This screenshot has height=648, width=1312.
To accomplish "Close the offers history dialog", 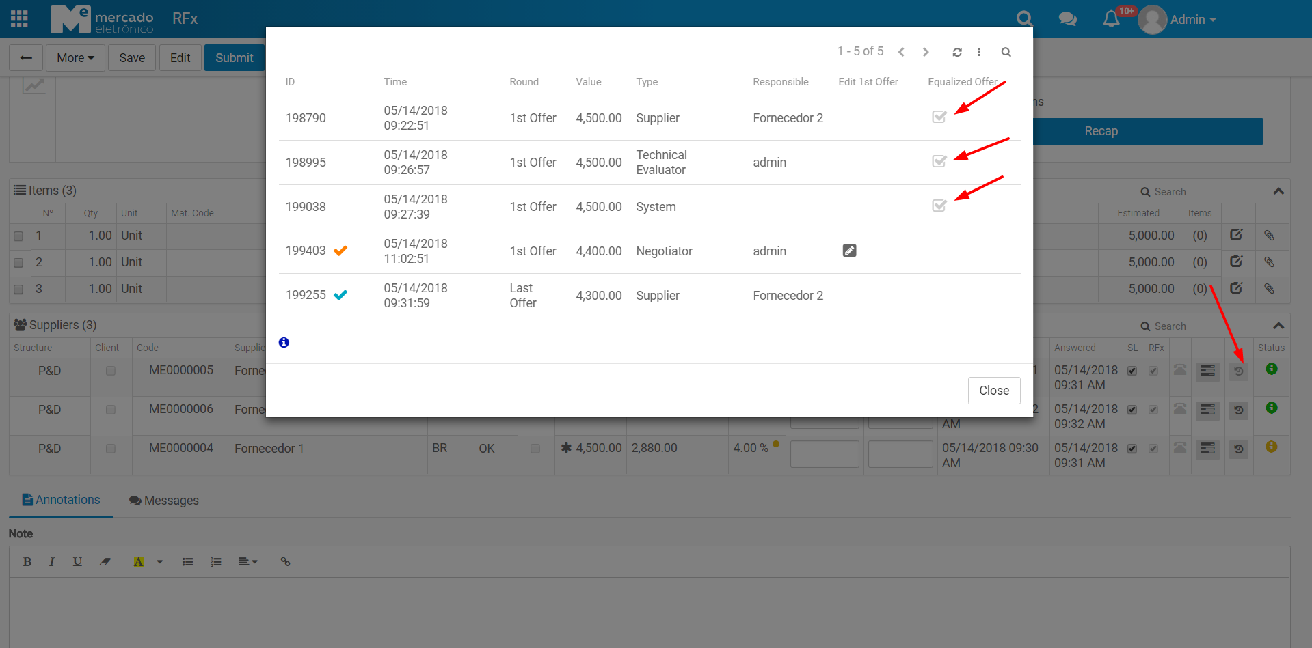I will coord(993,391).
